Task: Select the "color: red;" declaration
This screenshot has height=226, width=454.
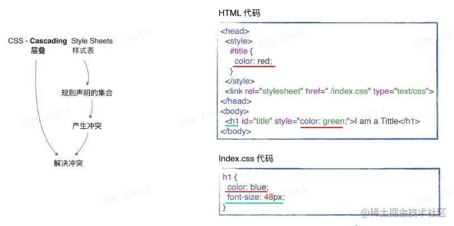Action: 254,61
